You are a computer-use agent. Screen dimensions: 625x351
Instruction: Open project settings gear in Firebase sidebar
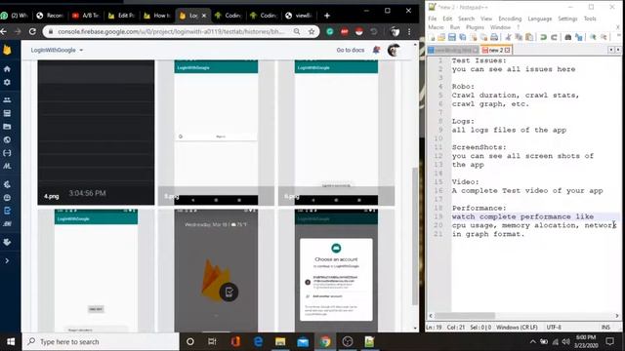point(7,82)
